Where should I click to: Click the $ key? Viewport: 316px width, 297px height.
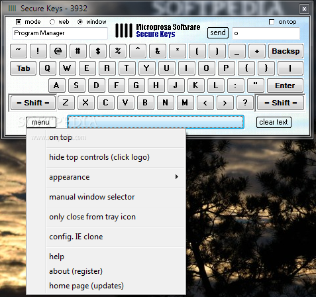[98, 51]
